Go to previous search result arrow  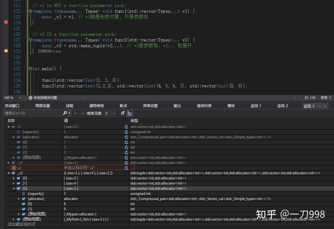tap(76, 113)
